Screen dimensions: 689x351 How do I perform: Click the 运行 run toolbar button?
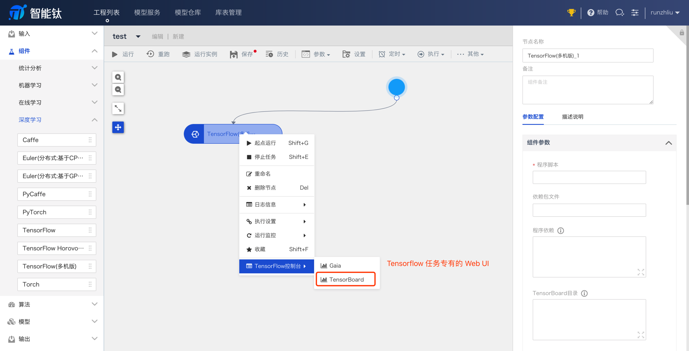(123, 54)
